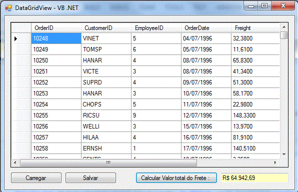
Task: Select order date cell 15/07/1996
Action: [206, 126]
